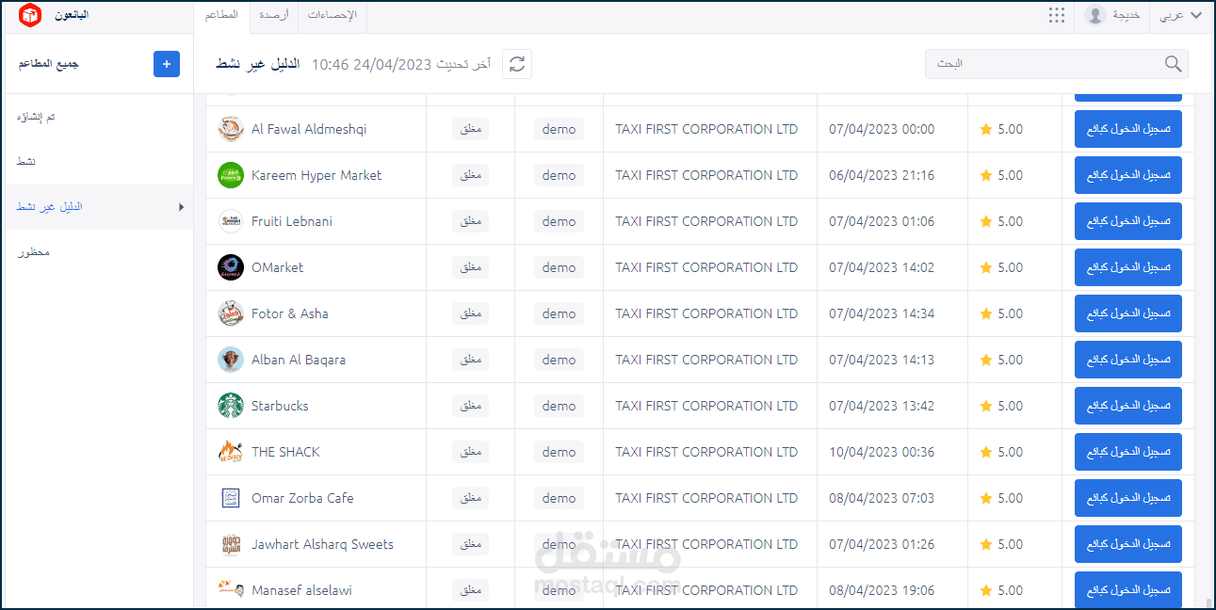Click date 07/04/2023 14:34
Screen dimensions: 1216x610
click(882, 313)
